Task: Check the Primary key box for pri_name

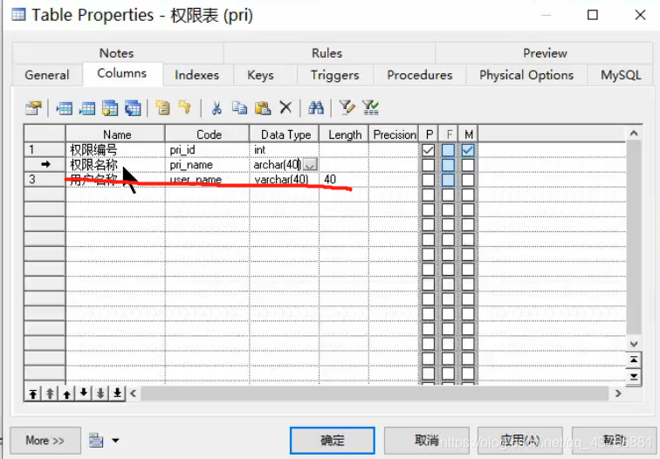Action: (x=428, y=165)
